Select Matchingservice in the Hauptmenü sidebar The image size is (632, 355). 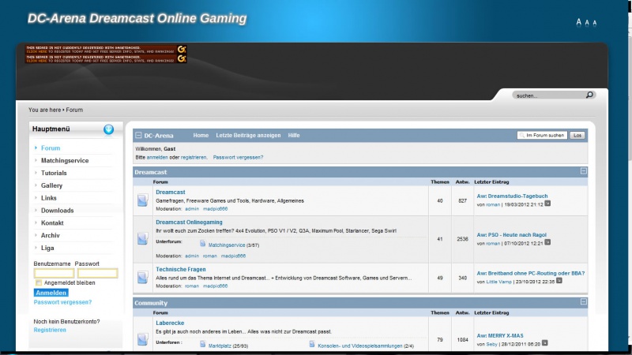pyautogui.click(x=65, y=160)
